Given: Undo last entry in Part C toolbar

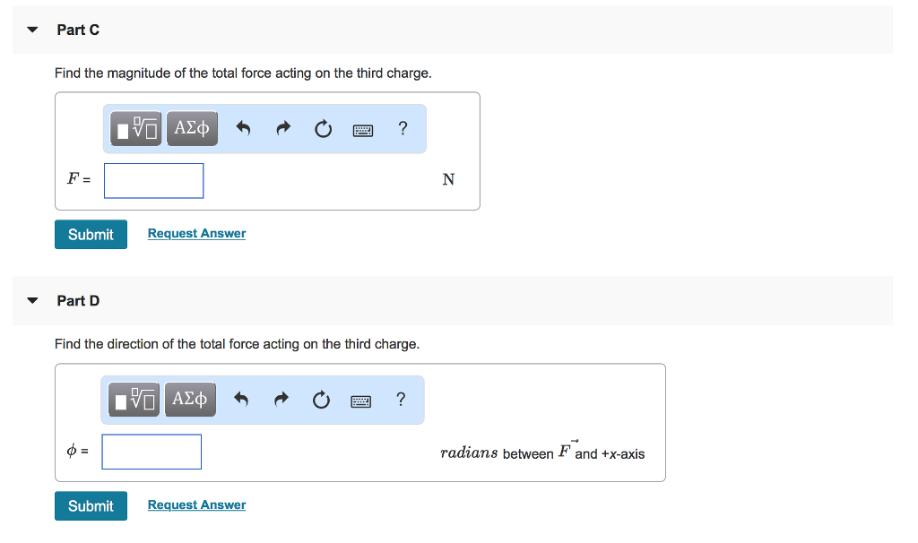Looking at the screenshot, I should pyautogui.click(x=243, y=127).
